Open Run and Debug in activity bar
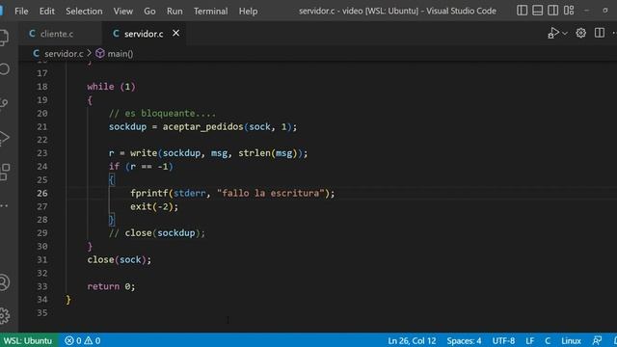The height and width of the screenshot is (347, 617). point(4,138)
